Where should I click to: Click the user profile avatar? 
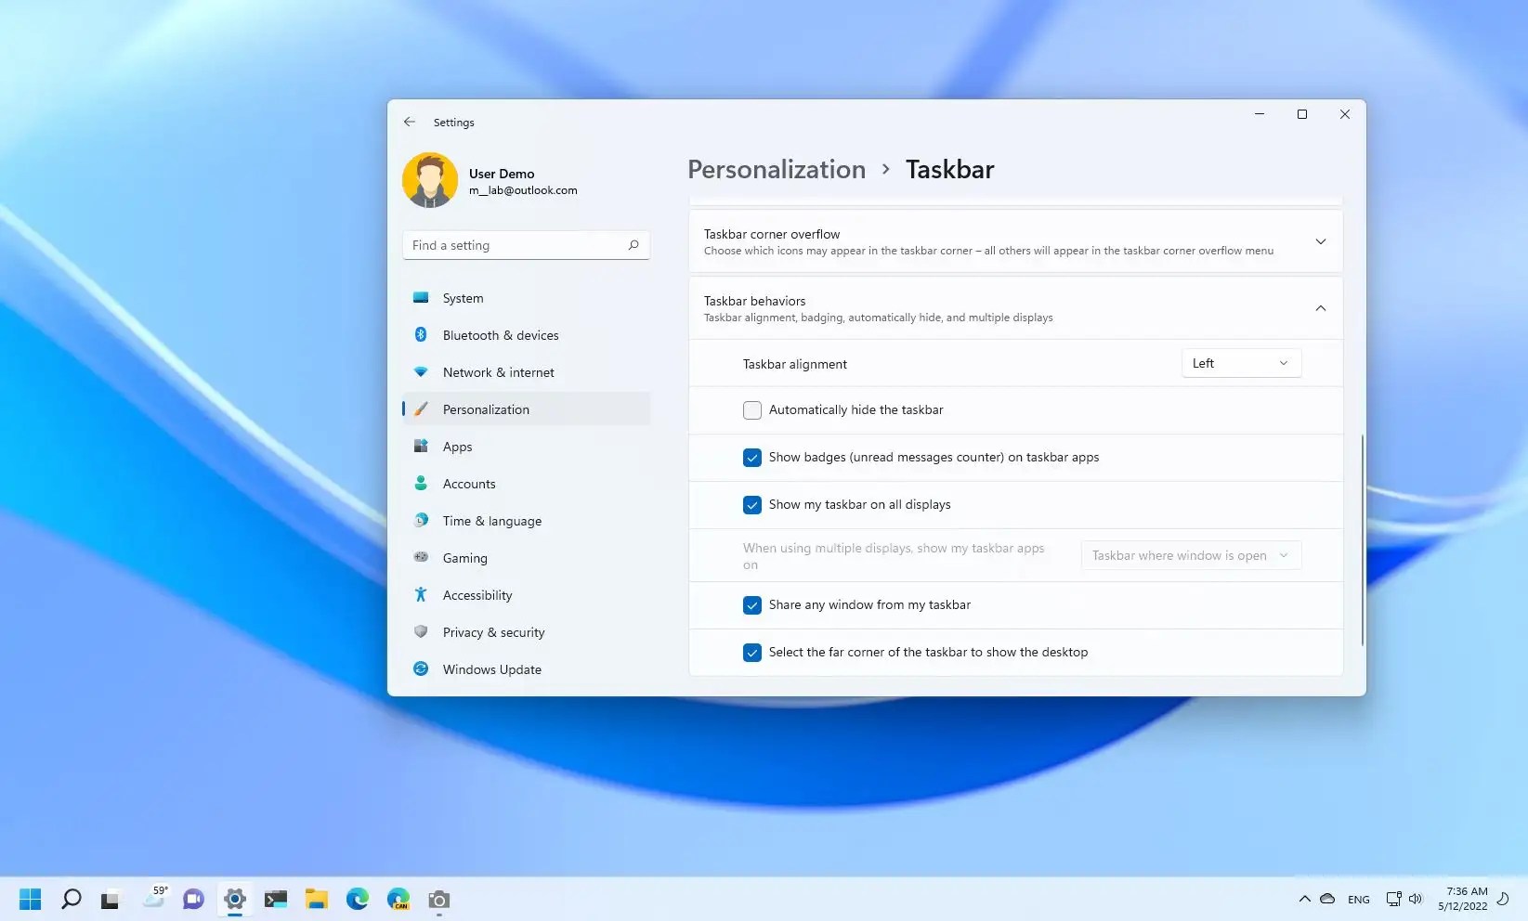click(429, 180)
